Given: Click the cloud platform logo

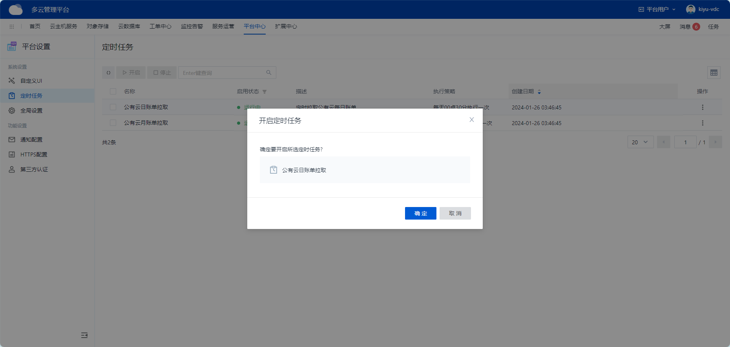Looking at the screenshot, I should pyautogui.click(x=16, y=9).
